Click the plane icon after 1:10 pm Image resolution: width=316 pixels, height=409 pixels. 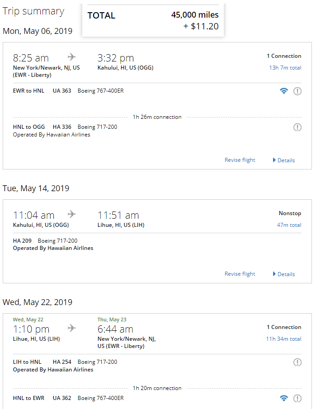point(71,328)
